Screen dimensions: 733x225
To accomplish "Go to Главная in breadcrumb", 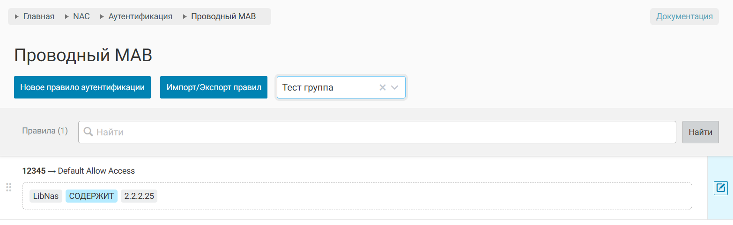I will point(38,16).
